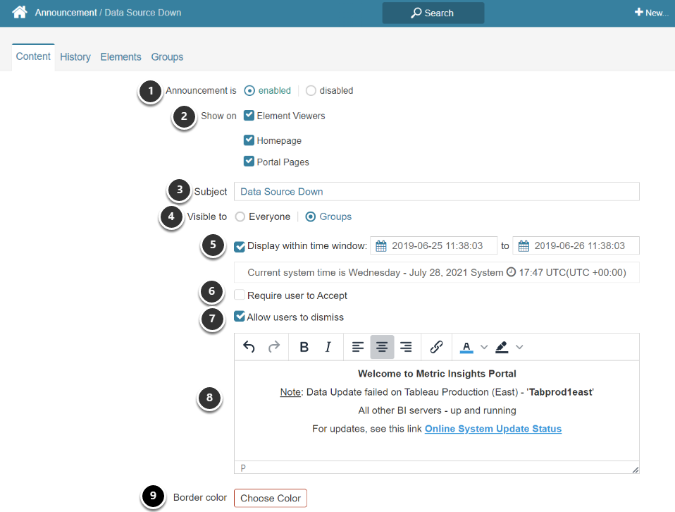Disable the Allow users to dismiss option

pyautogui.click(x=240, y=317)
